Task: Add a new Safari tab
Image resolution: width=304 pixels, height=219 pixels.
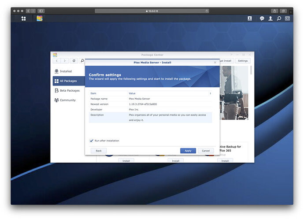Action: tap(291, 12)
